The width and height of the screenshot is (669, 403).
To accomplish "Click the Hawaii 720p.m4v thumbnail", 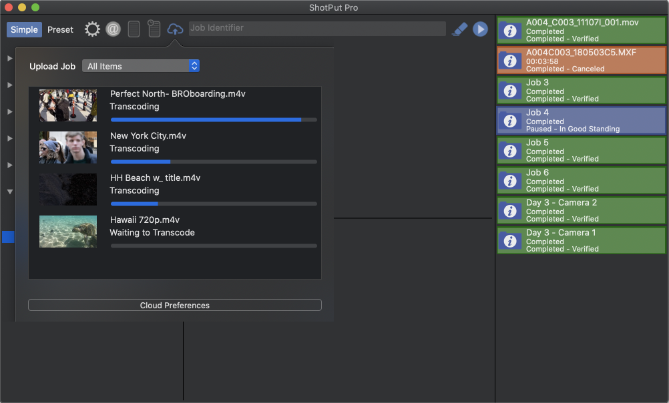I will pos(67,232).
